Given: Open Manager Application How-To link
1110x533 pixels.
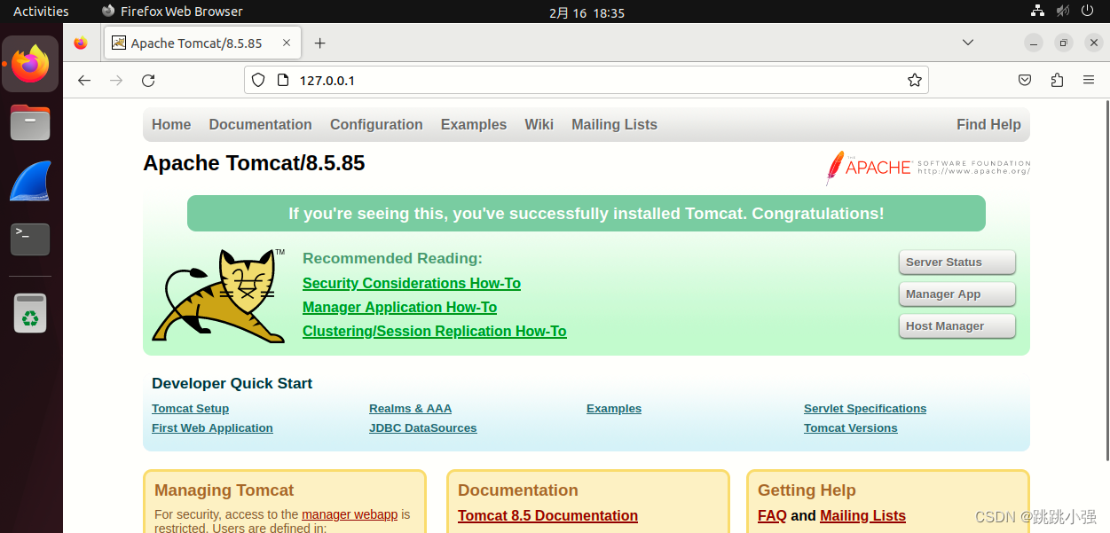Looking at the screenshot, I should (x=399, y=307).
